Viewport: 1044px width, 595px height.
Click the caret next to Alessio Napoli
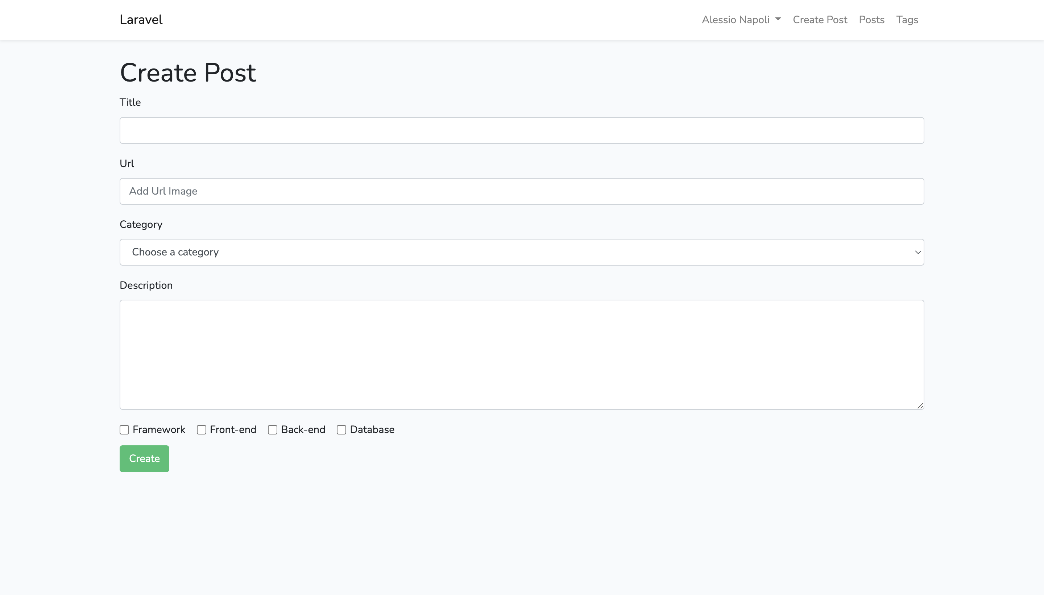(x=778, y=19)
